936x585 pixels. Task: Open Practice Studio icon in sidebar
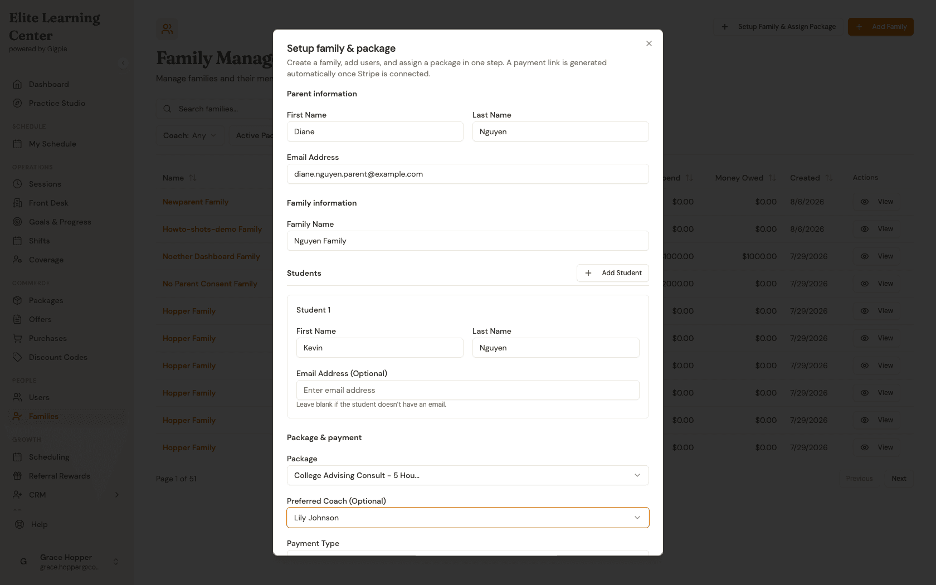pyautogui.click(x=17, y=103)
